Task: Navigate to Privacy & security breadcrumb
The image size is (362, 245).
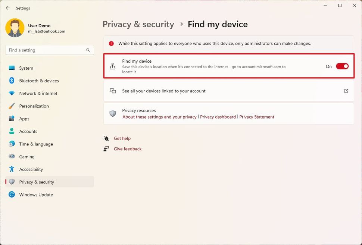Action: pyautogui.click(x=138, y=25)
